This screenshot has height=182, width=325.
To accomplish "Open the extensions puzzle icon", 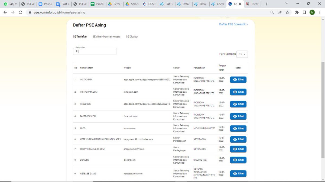I will (297, 12).
